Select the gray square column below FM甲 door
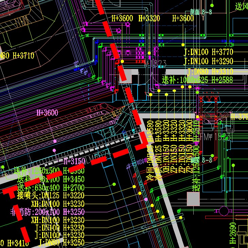The height and width of the screenshot is (248, 248). (193, 199)
